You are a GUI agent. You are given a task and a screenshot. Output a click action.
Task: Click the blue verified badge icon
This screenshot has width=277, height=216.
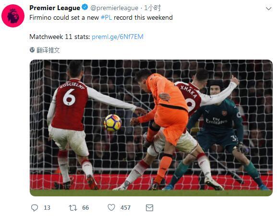(85, 8)
